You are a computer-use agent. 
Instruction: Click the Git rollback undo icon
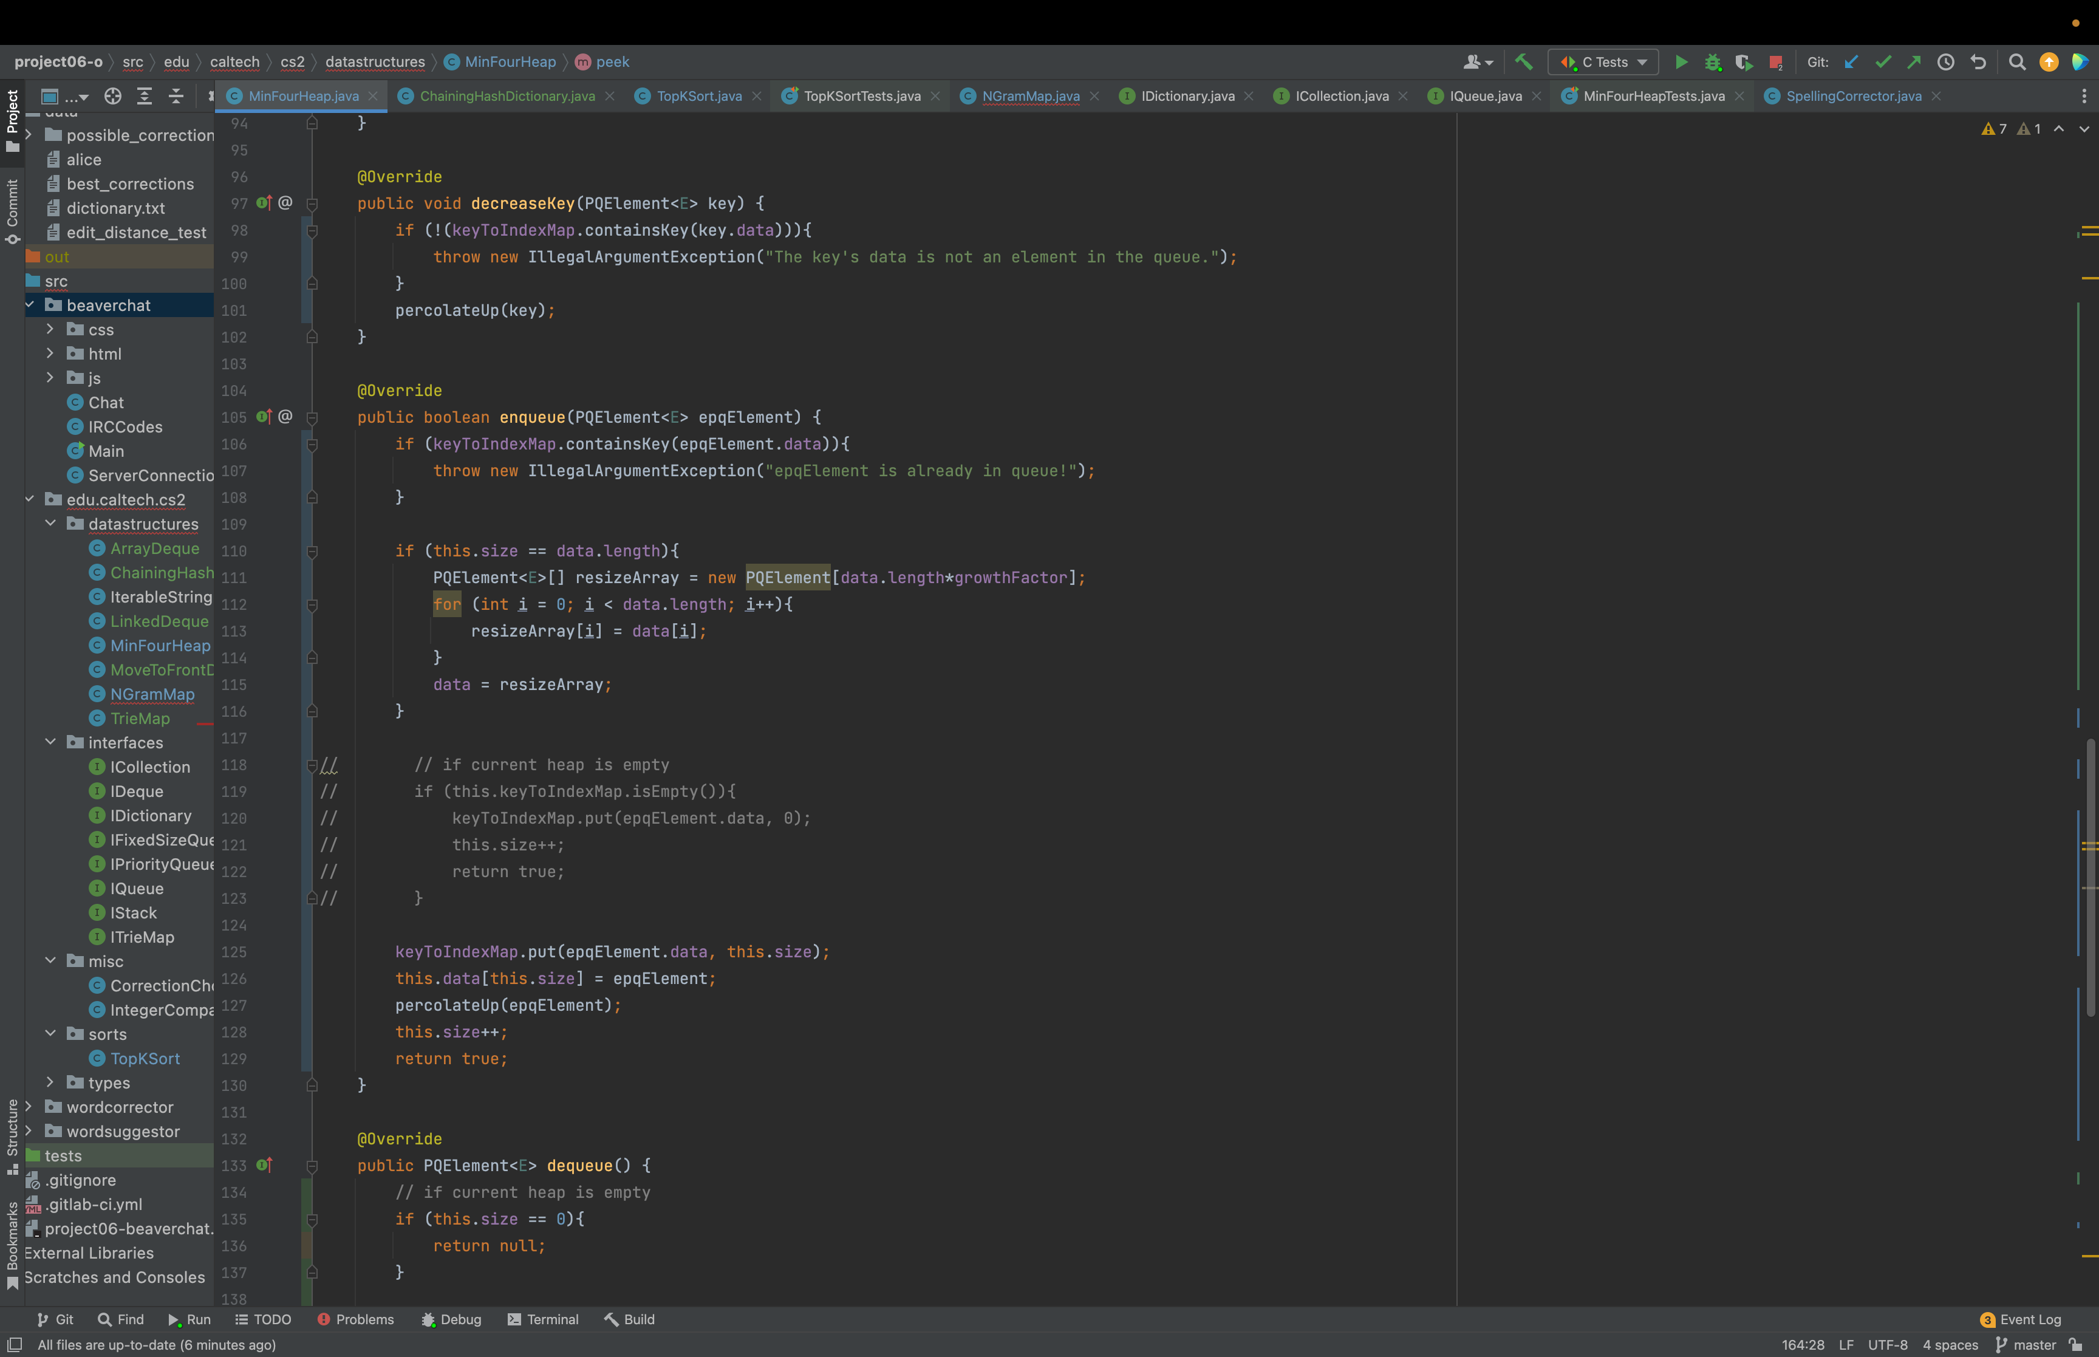pos(1978,63)
